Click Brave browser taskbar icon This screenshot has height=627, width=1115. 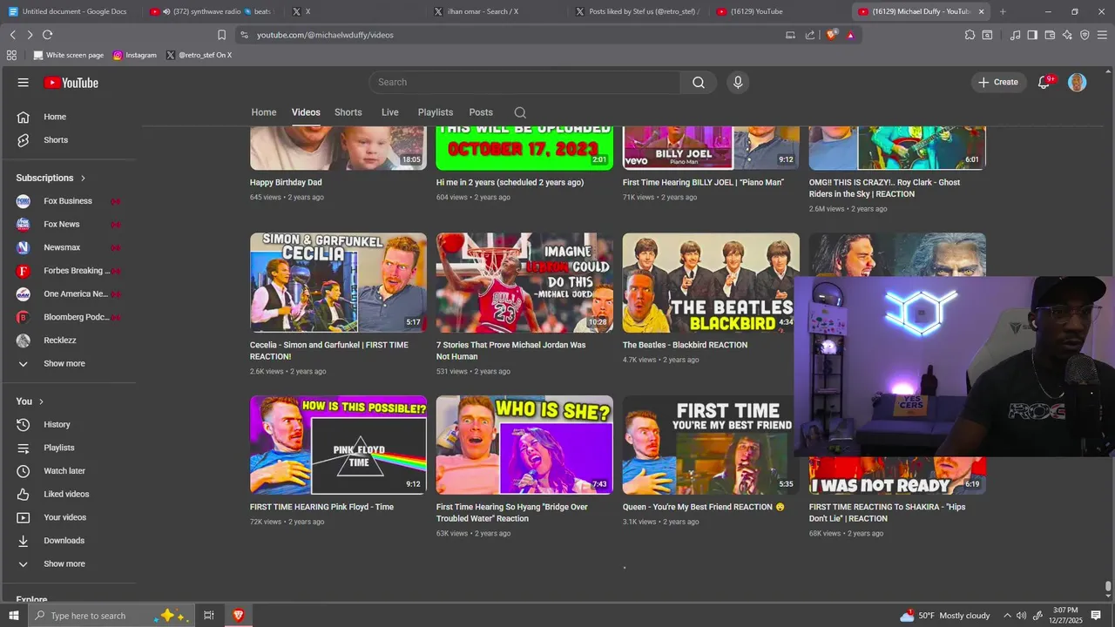tap(238, 616)
